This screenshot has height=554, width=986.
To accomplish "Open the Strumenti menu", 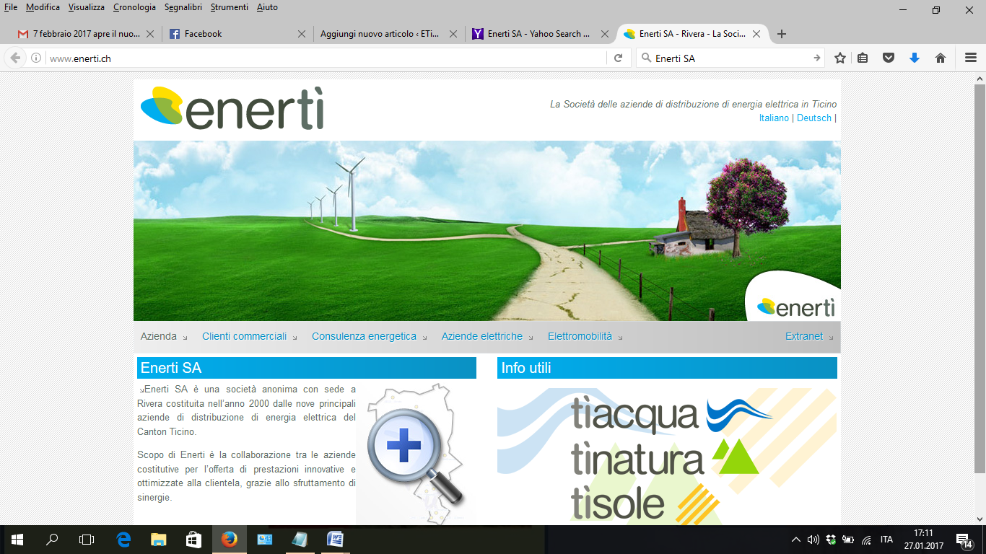I will tap(230, 7).
